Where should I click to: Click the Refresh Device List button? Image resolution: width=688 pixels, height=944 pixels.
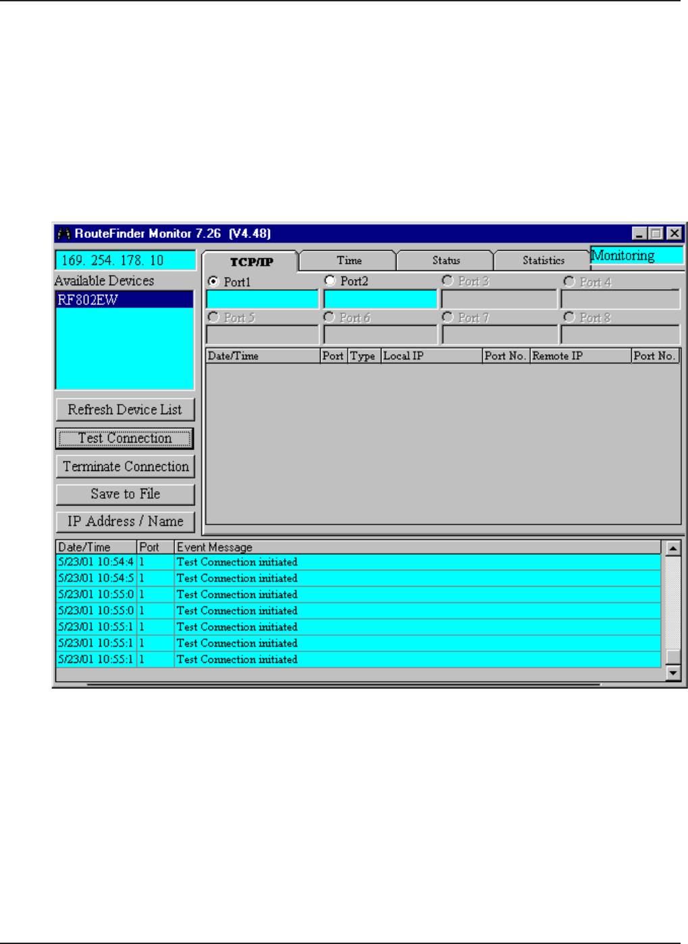(125, 410)
